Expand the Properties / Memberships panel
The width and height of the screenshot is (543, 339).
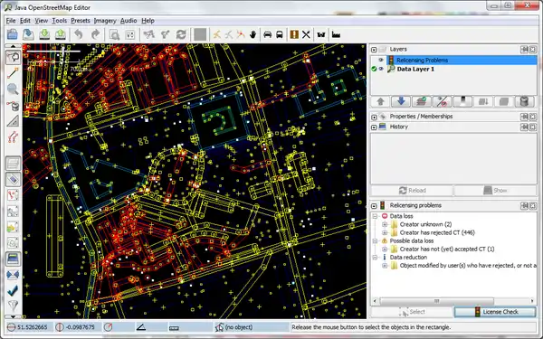click(374, 117)
